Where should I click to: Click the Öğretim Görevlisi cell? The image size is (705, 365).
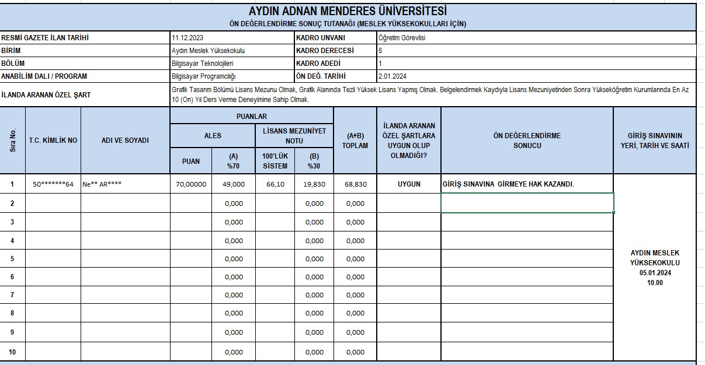tap(536, 38)
